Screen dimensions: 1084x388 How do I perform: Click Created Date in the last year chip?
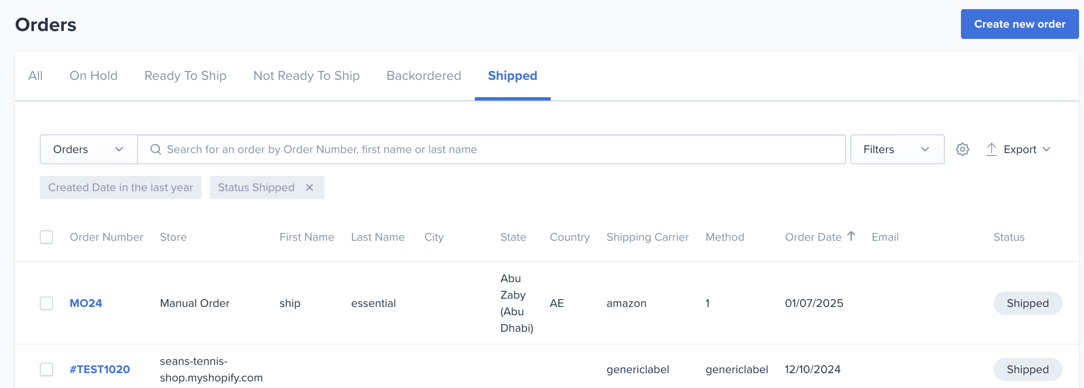pos(120,187)
